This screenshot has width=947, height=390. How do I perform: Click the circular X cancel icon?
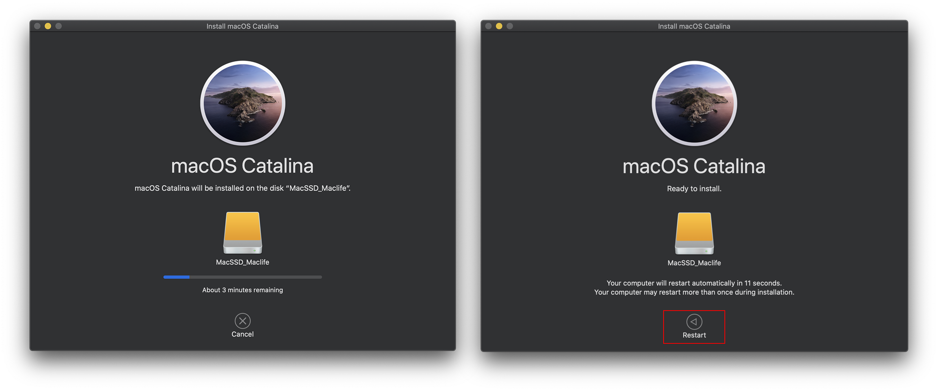pyautogui.click(x=242, y=321)
